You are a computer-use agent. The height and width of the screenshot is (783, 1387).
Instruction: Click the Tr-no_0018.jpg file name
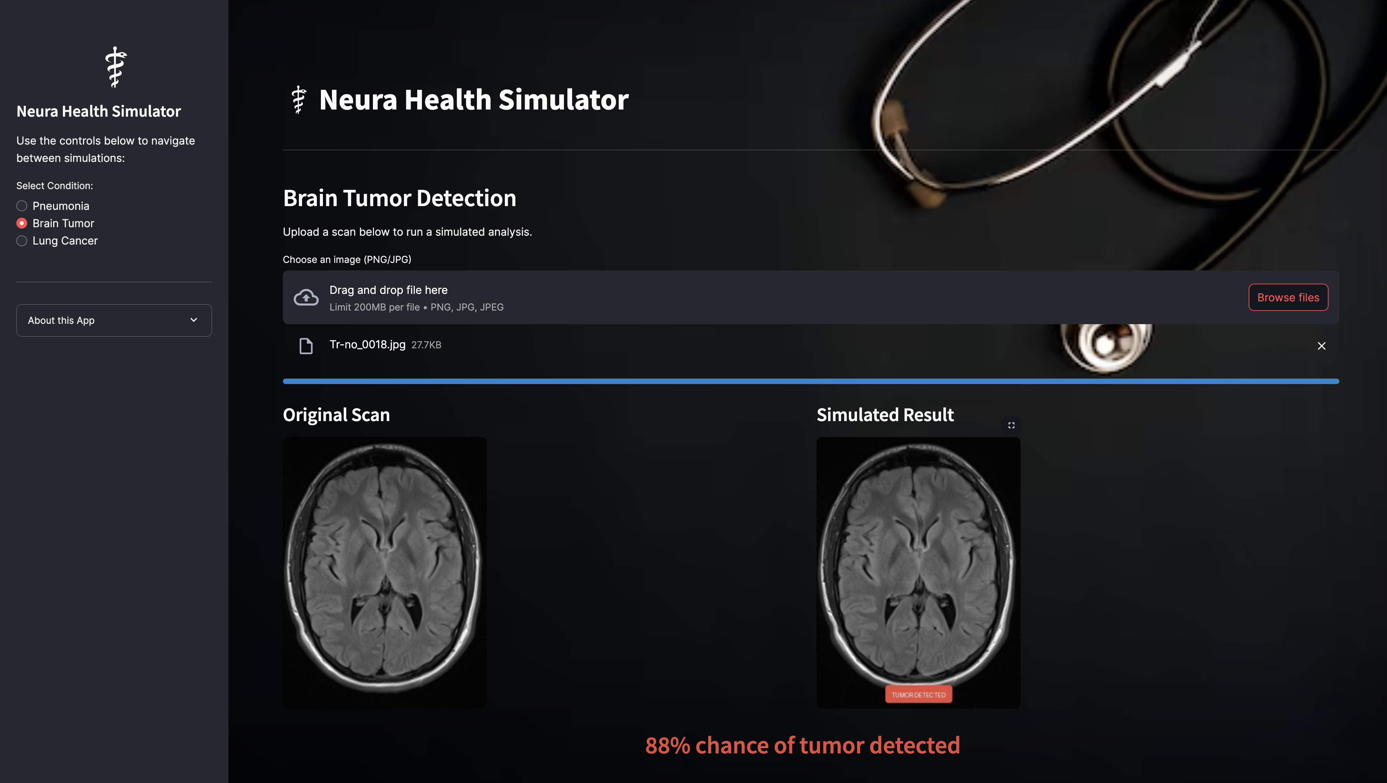(367, 345)
